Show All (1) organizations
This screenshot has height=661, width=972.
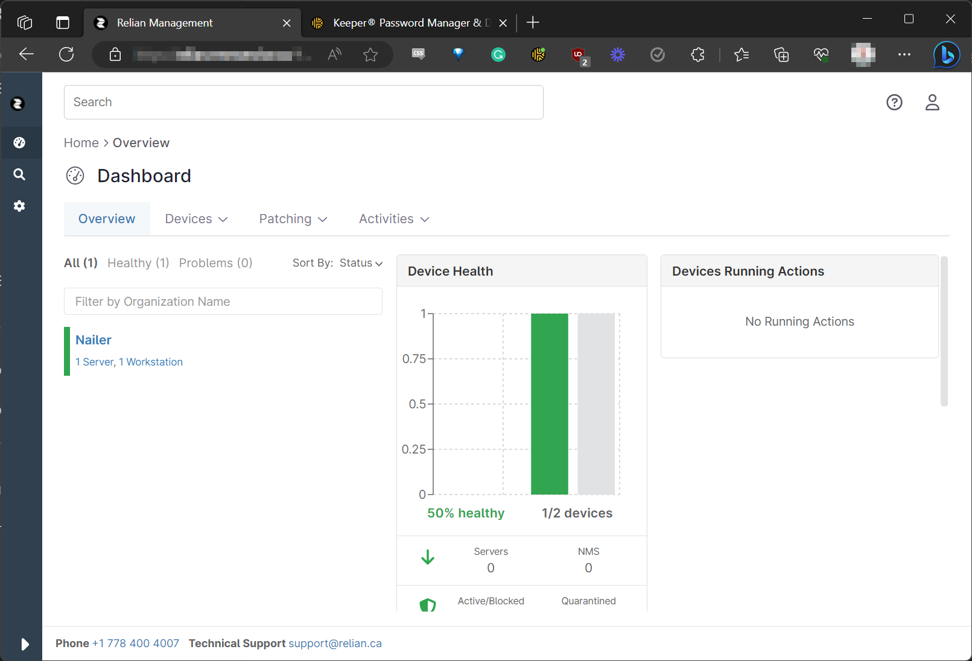(x=81, y=263)
